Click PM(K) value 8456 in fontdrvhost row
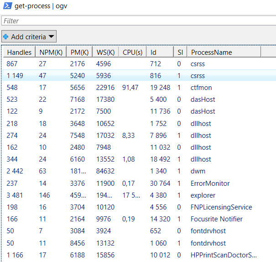The image size is (276, 262). tap(78, 243)
